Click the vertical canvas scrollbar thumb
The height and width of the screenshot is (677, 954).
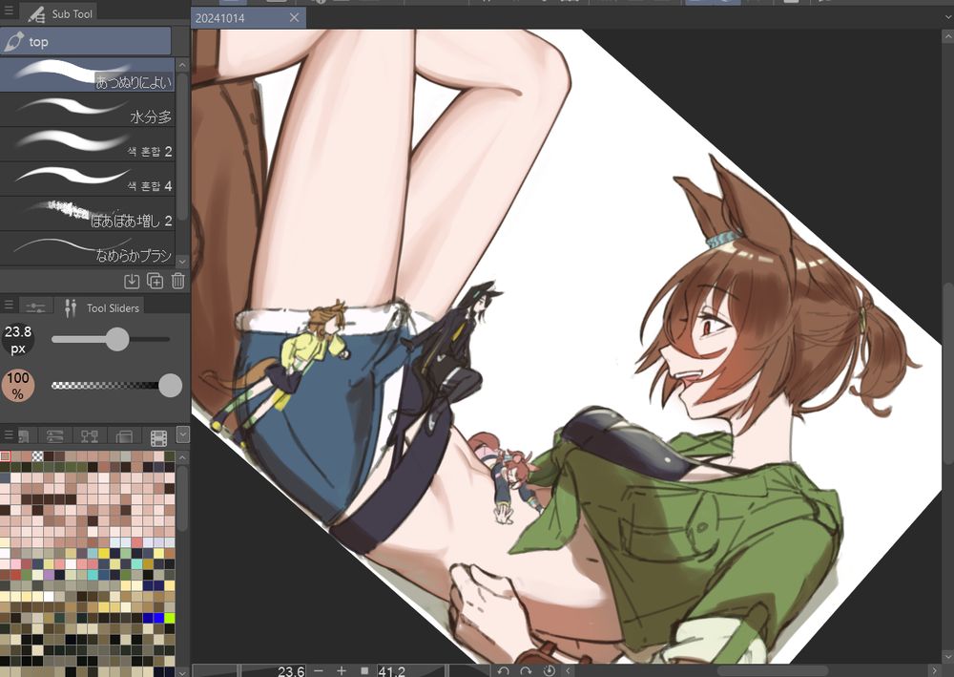click(947, 371)
